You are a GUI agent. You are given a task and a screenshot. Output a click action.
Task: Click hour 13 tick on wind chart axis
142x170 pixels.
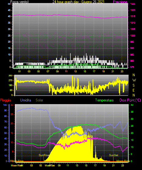click(x=75, y=71)
